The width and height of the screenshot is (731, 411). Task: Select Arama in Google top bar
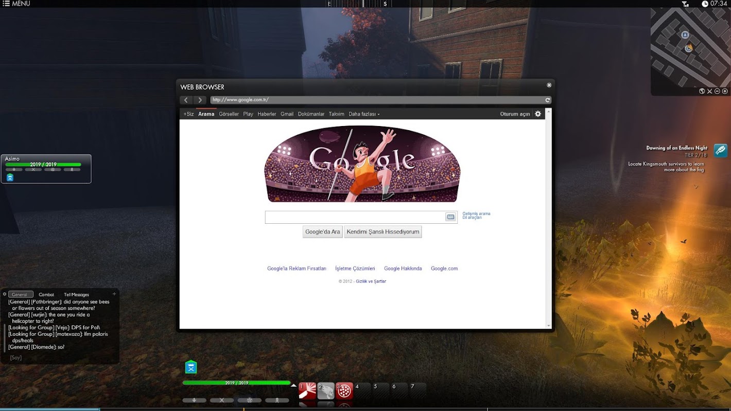(x=206, y=114)
